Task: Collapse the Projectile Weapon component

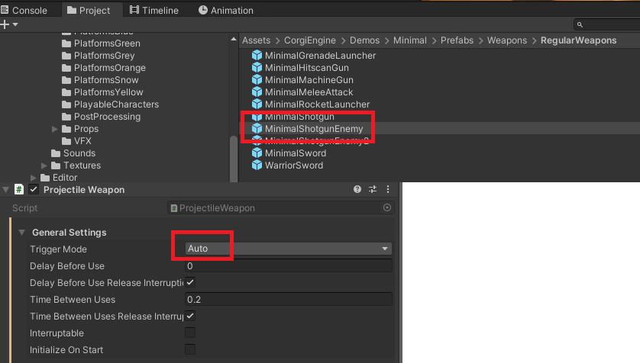Action: pos(5,189)
